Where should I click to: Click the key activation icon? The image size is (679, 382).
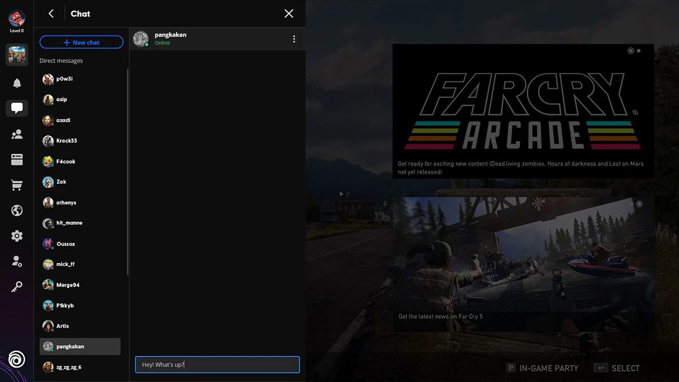coord(17,287)
